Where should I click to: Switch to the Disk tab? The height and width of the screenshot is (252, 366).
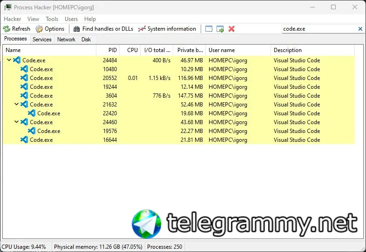pyautogui.click(x=86, y=40)
